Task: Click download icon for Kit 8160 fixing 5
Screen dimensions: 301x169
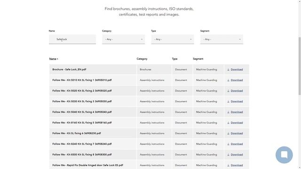Action: 228,123
